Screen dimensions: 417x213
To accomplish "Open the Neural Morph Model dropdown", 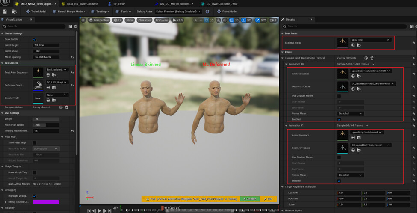I will [69, 12].
